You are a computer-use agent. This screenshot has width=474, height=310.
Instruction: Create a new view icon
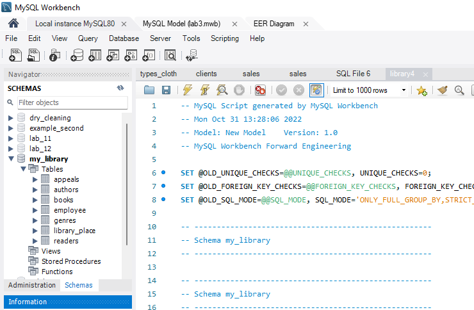(113, 55)
